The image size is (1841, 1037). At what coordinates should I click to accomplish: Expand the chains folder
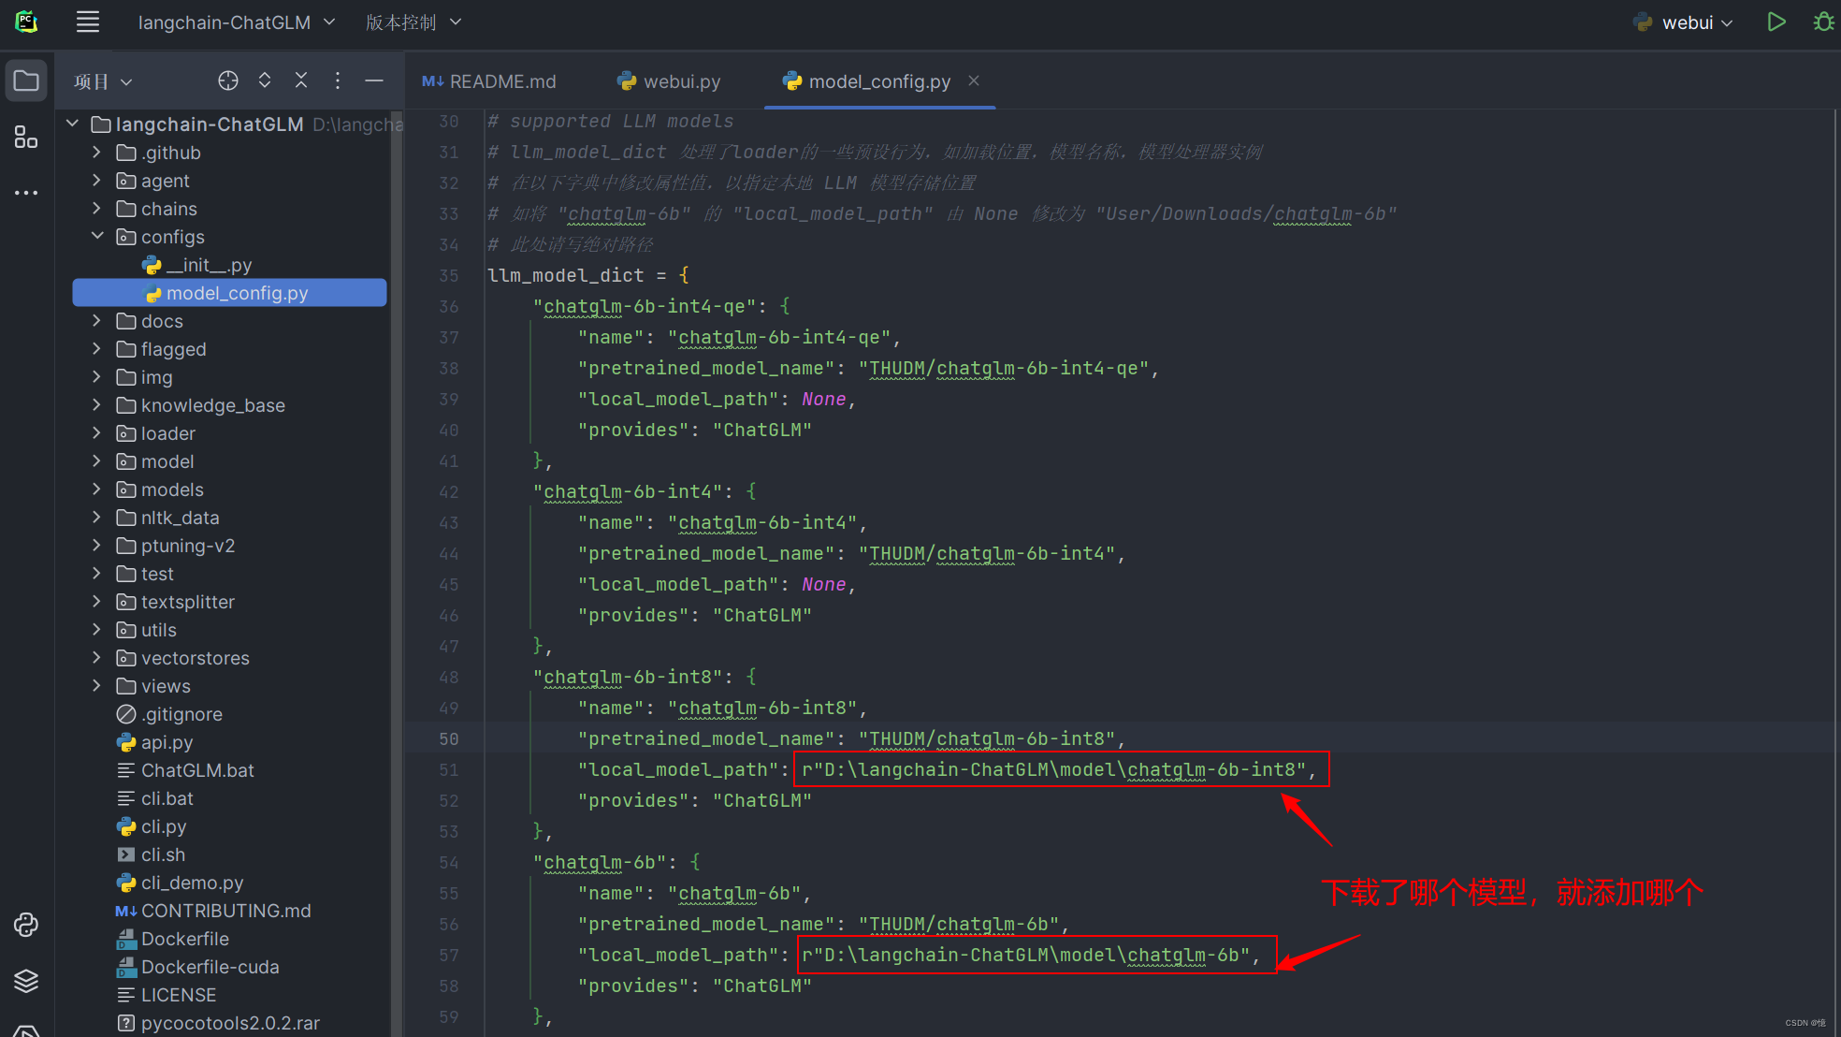[x=96, y=208]
